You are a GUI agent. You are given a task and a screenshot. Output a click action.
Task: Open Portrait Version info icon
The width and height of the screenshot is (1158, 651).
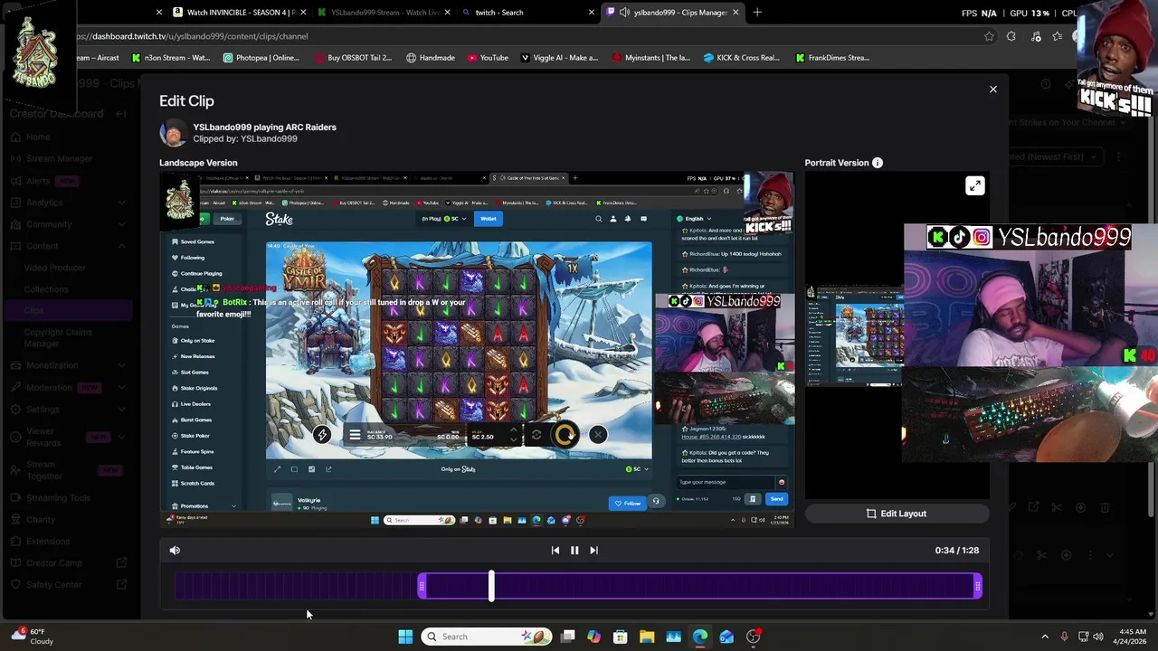pos(877,163)
